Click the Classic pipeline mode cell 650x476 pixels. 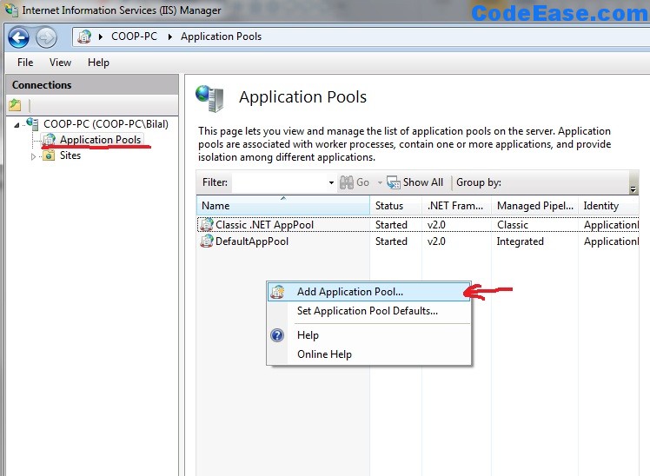(x=513, y=224)
